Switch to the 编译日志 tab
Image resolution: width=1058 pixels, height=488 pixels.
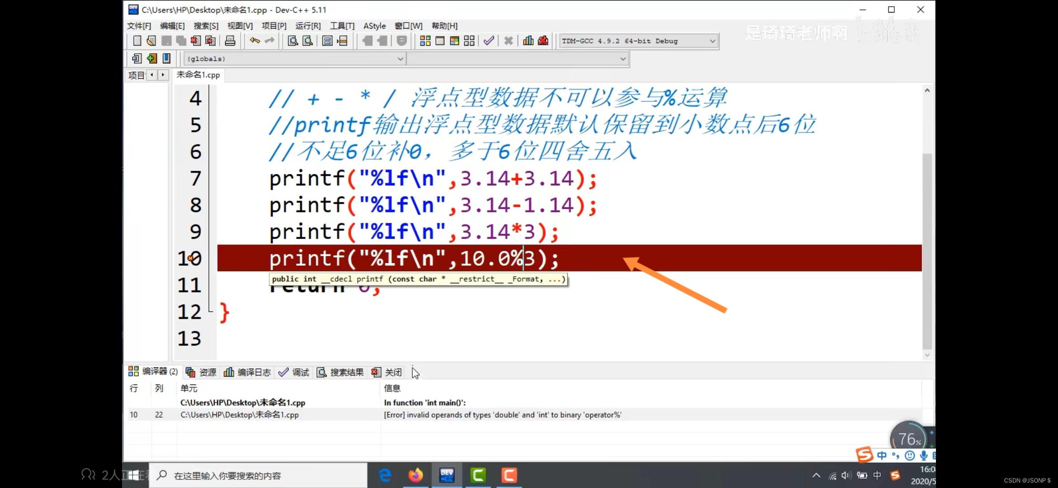point(248,372)
